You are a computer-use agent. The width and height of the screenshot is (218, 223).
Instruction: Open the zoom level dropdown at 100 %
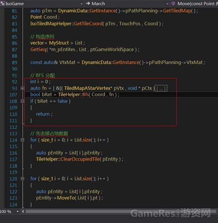[17, 211]
